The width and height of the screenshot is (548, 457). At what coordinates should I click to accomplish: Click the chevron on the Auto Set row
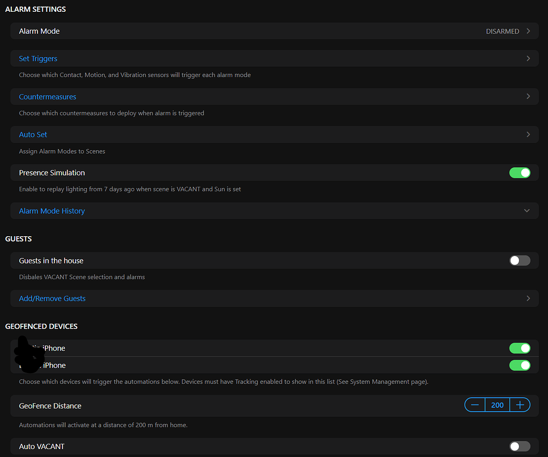[x=528, y=134]
